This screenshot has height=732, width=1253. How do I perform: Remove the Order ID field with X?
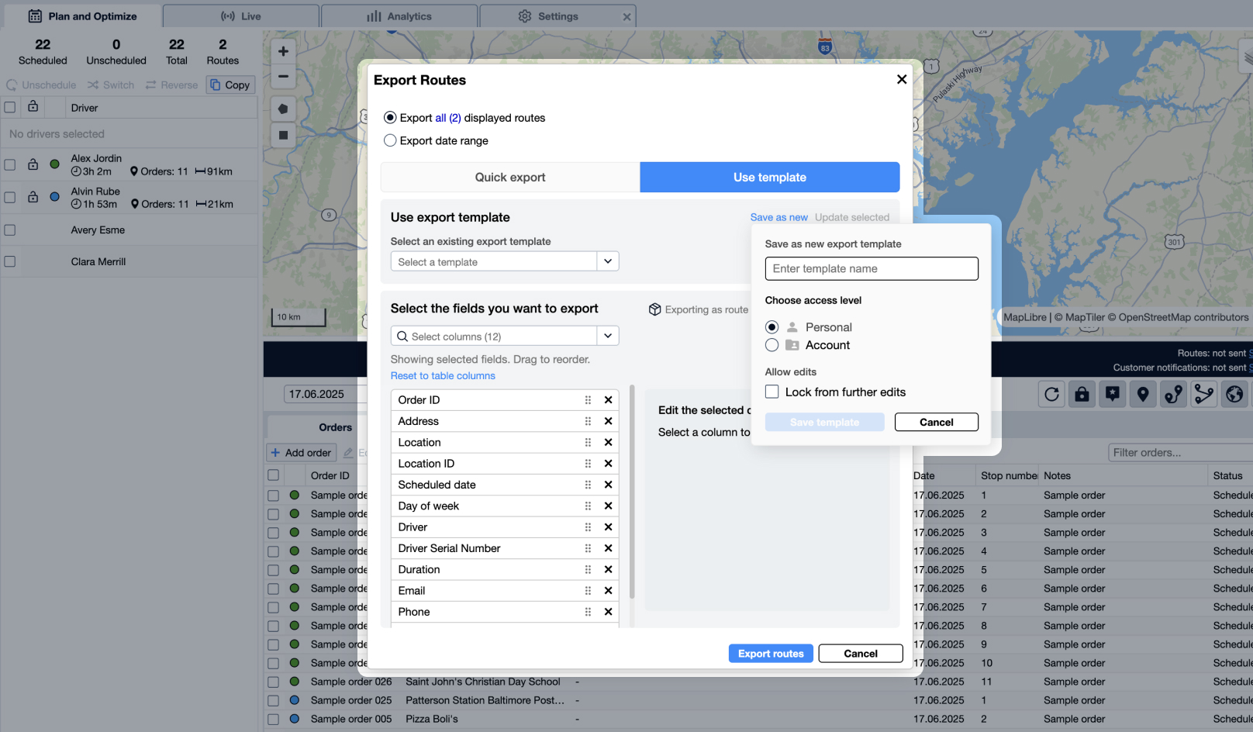(608, 400)
